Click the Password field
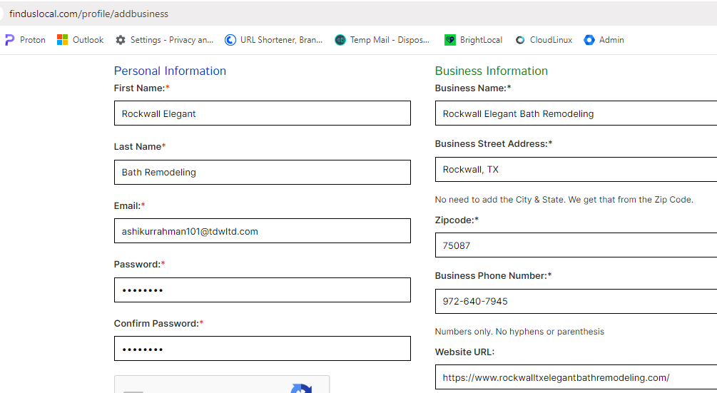 tap(263, 290)
